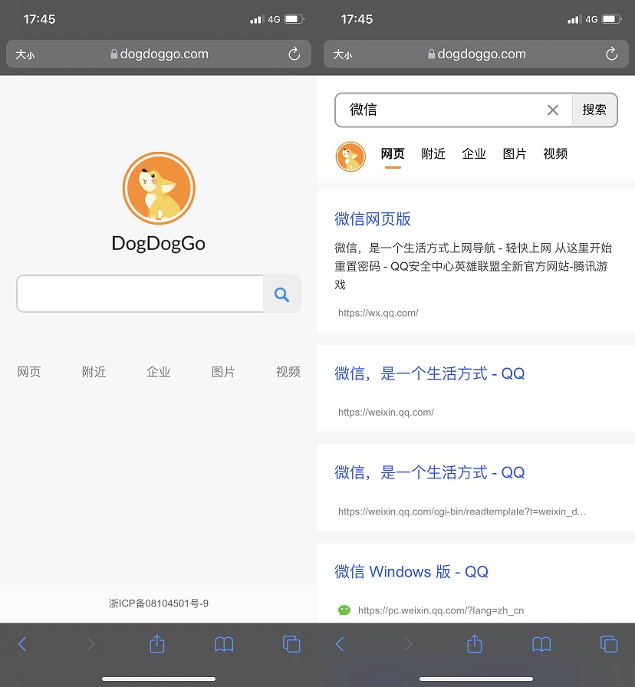Focus the search field containing 微信

tap(453, 110)
